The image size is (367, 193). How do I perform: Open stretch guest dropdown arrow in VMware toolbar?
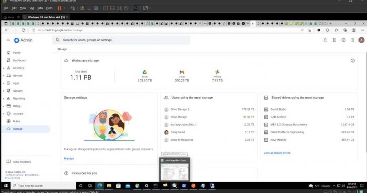click(x=150, y=8)
